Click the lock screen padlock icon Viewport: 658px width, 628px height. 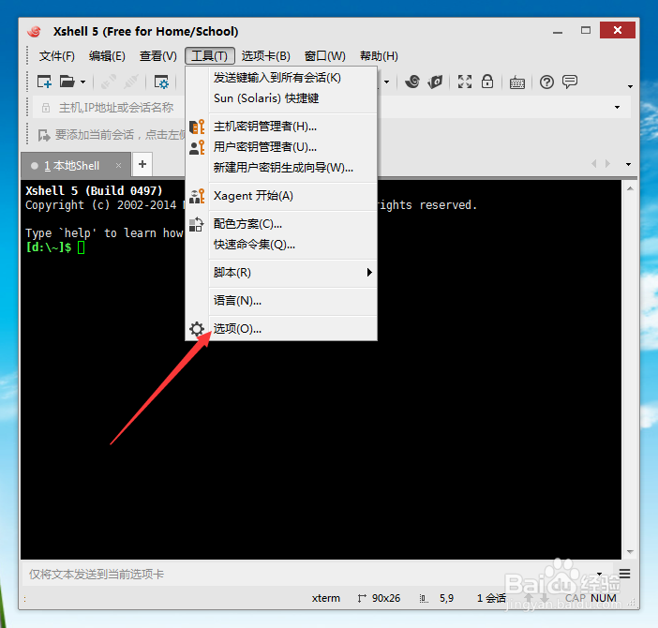pyautogui.click(x=487, y=82)
